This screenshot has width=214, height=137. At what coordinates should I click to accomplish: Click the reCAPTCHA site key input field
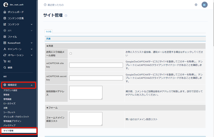tap(96, 65)
